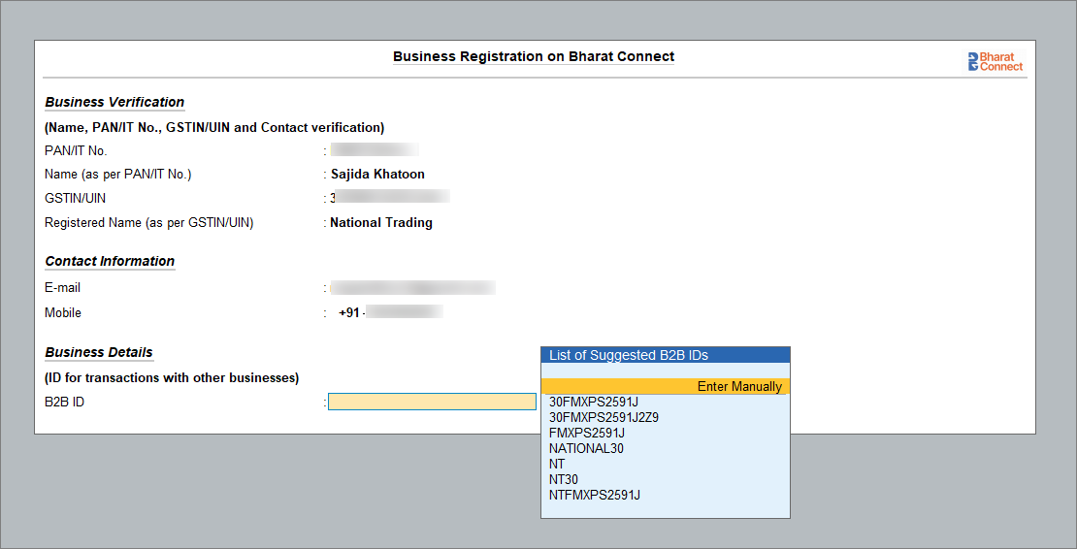Click the Bharat Connect logo

point(995,62)
